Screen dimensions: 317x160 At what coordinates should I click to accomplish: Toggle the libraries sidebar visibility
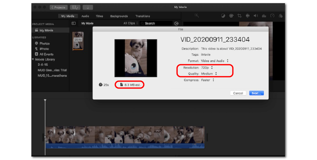pyautogui.click(x=74, y=23)
